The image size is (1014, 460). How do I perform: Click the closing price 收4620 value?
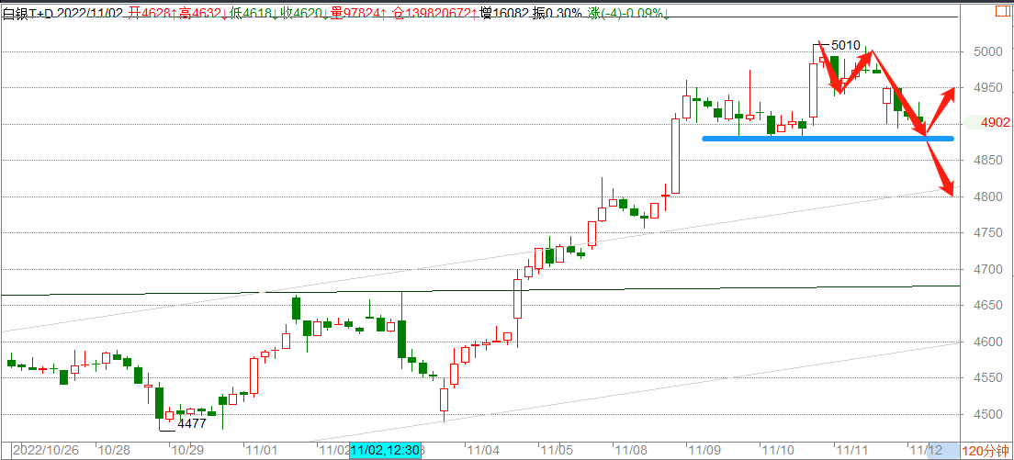pos(305,13)
